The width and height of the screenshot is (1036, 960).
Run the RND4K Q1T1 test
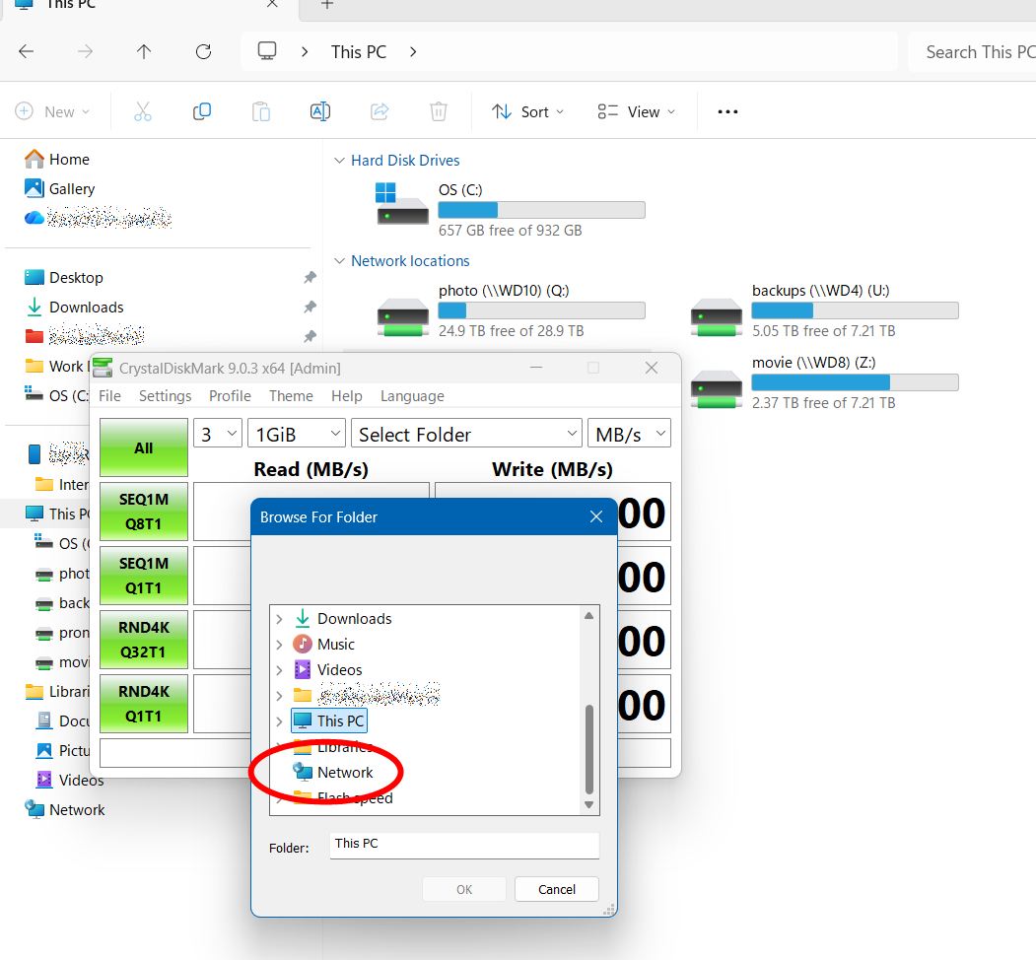point(143,704)
